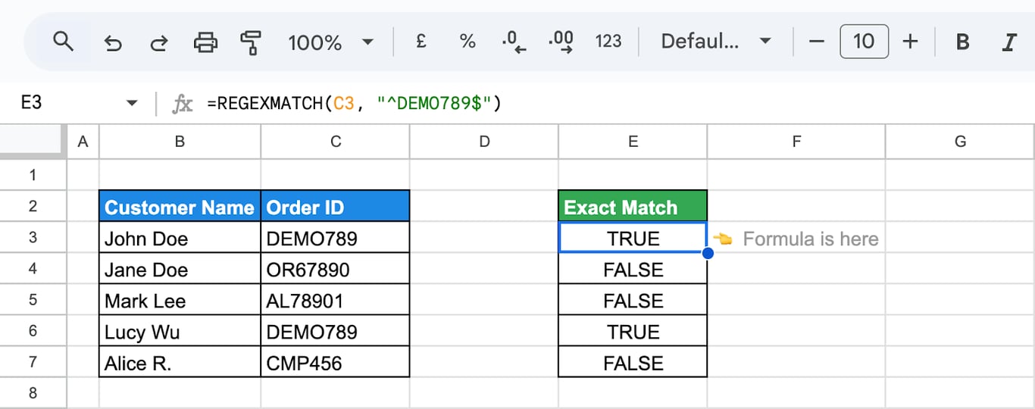1035x409 pixels.
Task: Select all cells using corner box
Action: click(33, 141)
